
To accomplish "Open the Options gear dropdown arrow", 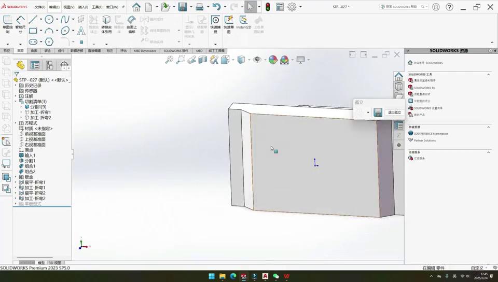I will tap(300, 7).
